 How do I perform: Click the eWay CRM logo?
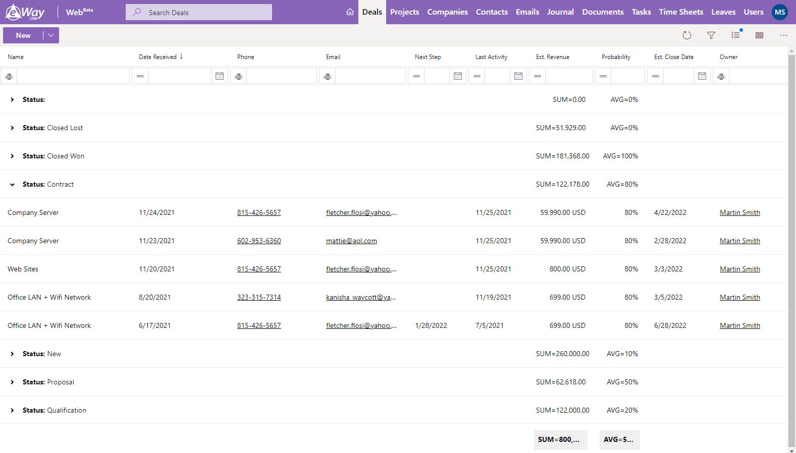tap(25, 12)
